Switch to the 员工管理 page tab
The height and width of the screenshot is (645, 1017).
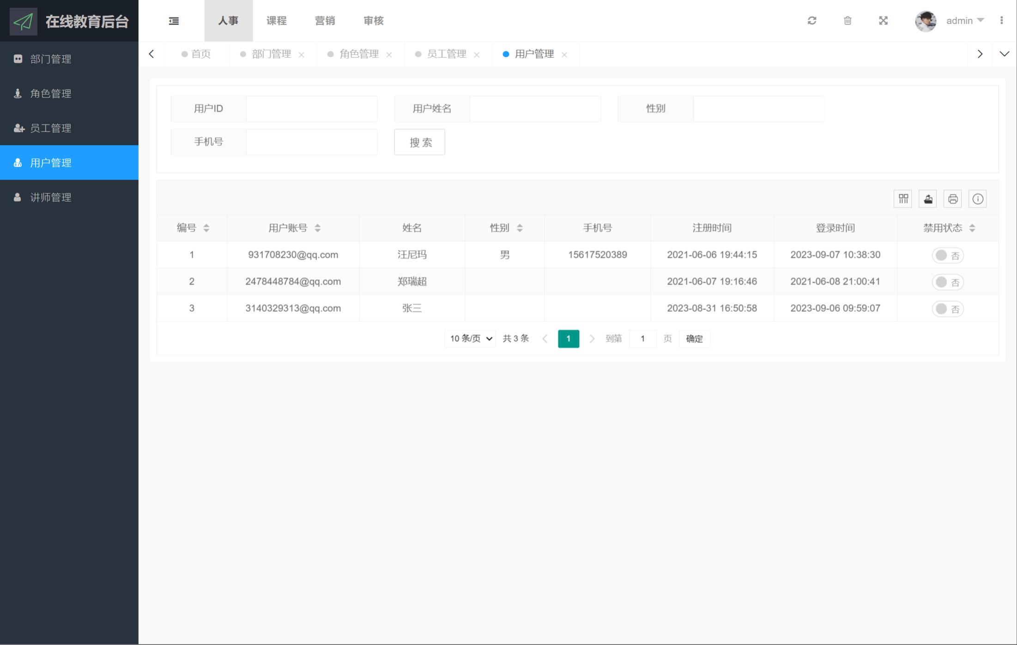(x=446, y=54)
